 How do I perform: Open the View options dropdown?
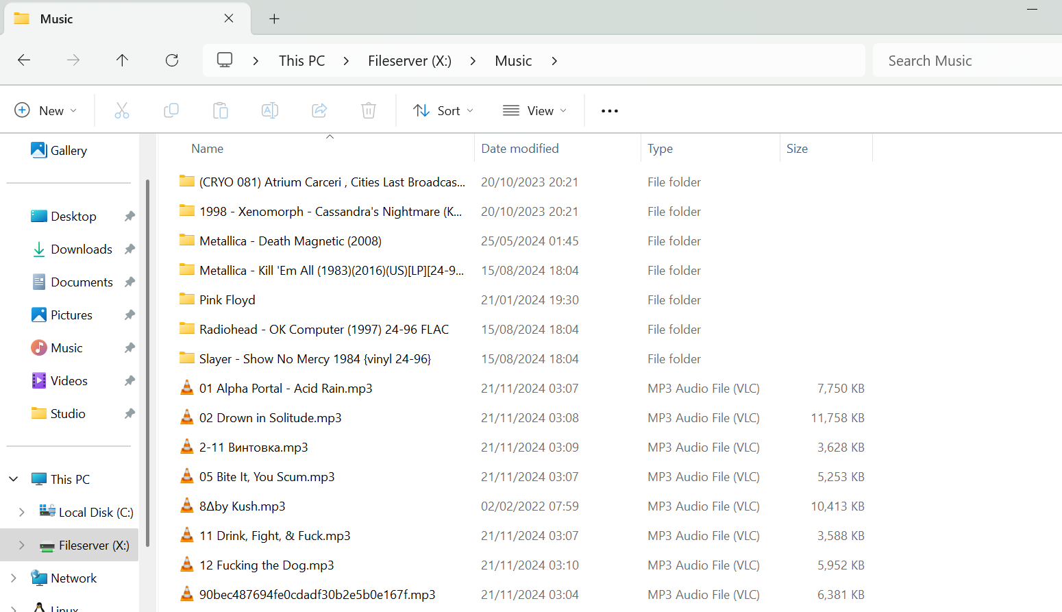click(x=535, y=110)
